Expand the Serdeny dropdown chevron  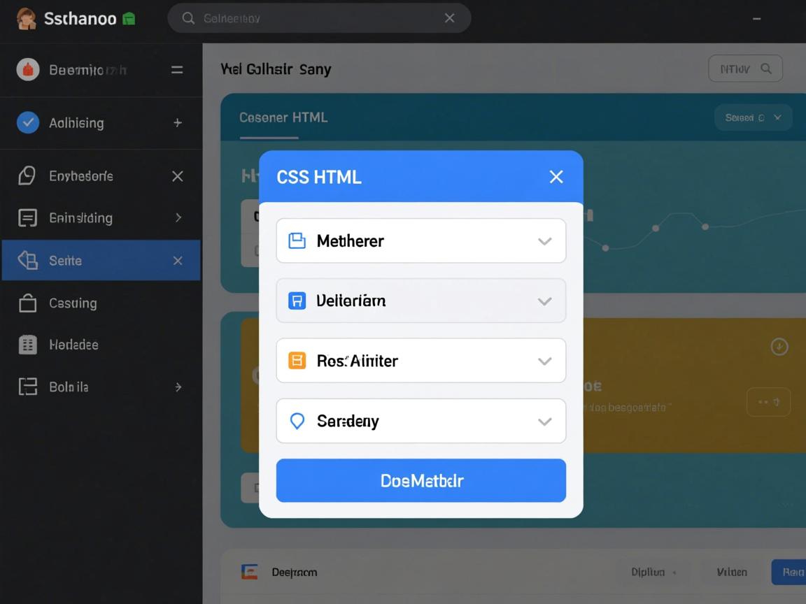click(544, 422)
